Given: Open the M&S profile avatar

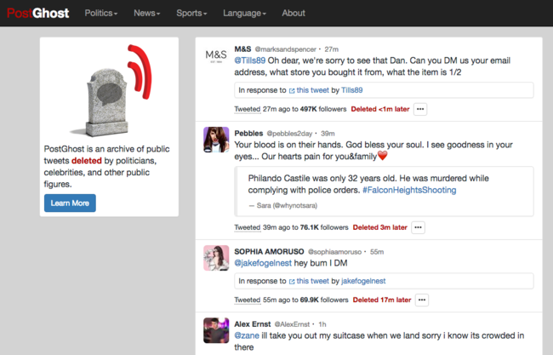Looking at the screenshot, I should 216,55.
